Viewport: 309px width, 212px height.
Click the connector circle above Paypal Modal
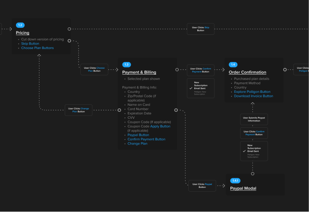pyautogui.click(x=253, y=174)
